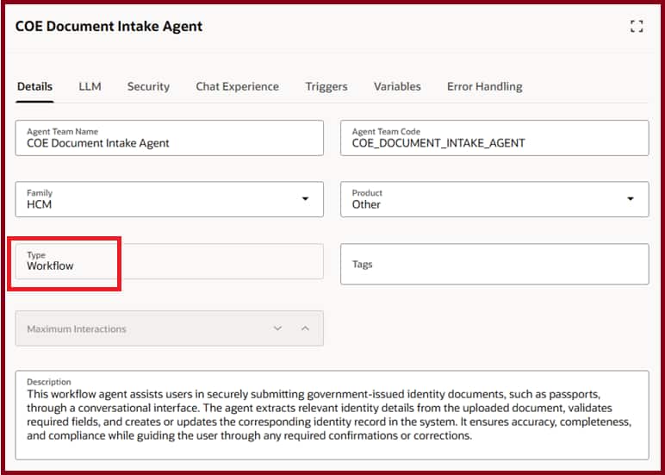Switch to the Error Handling tab
Image resolution: width=665 pixels, height=475 pixels.
click(x=484, y=86)
